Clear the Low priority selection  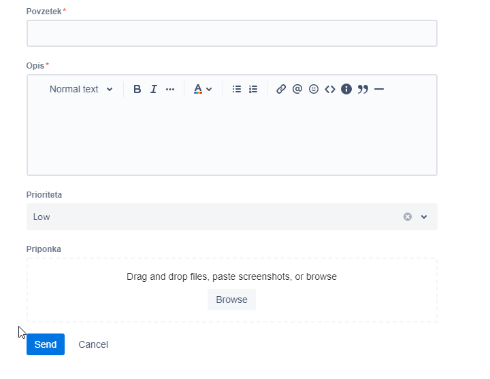click(408, 217)
